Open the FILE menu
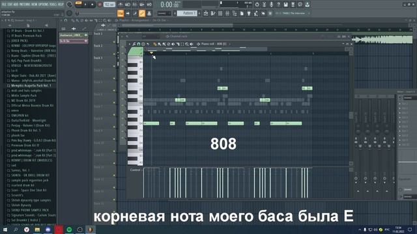The image size is (417, 234). click(x=4, y=5)
